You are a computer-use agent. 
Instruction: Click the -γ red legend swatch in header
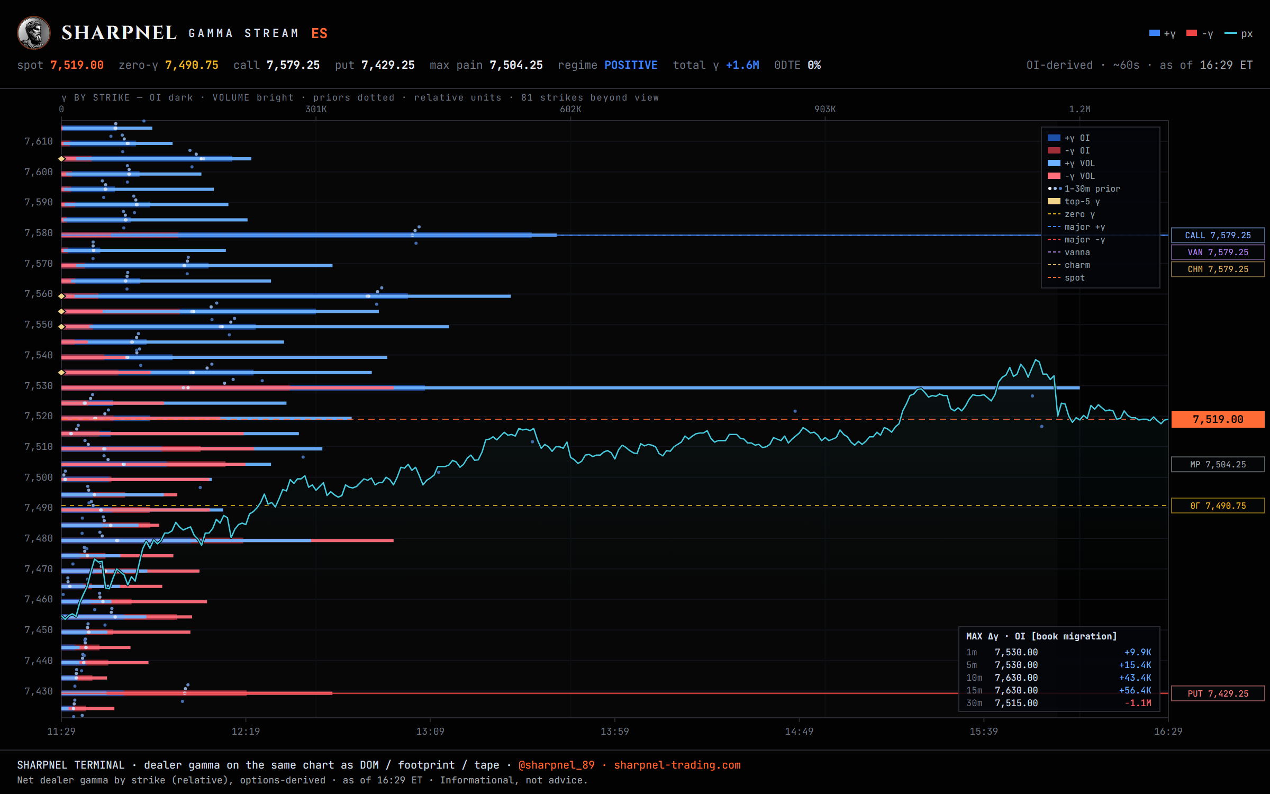pos(1192,33)
